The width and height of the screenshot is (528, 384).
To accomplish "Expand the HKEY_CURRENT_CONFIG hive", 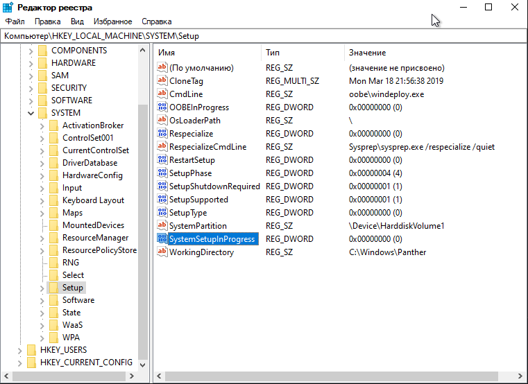I will pos(19,363).
